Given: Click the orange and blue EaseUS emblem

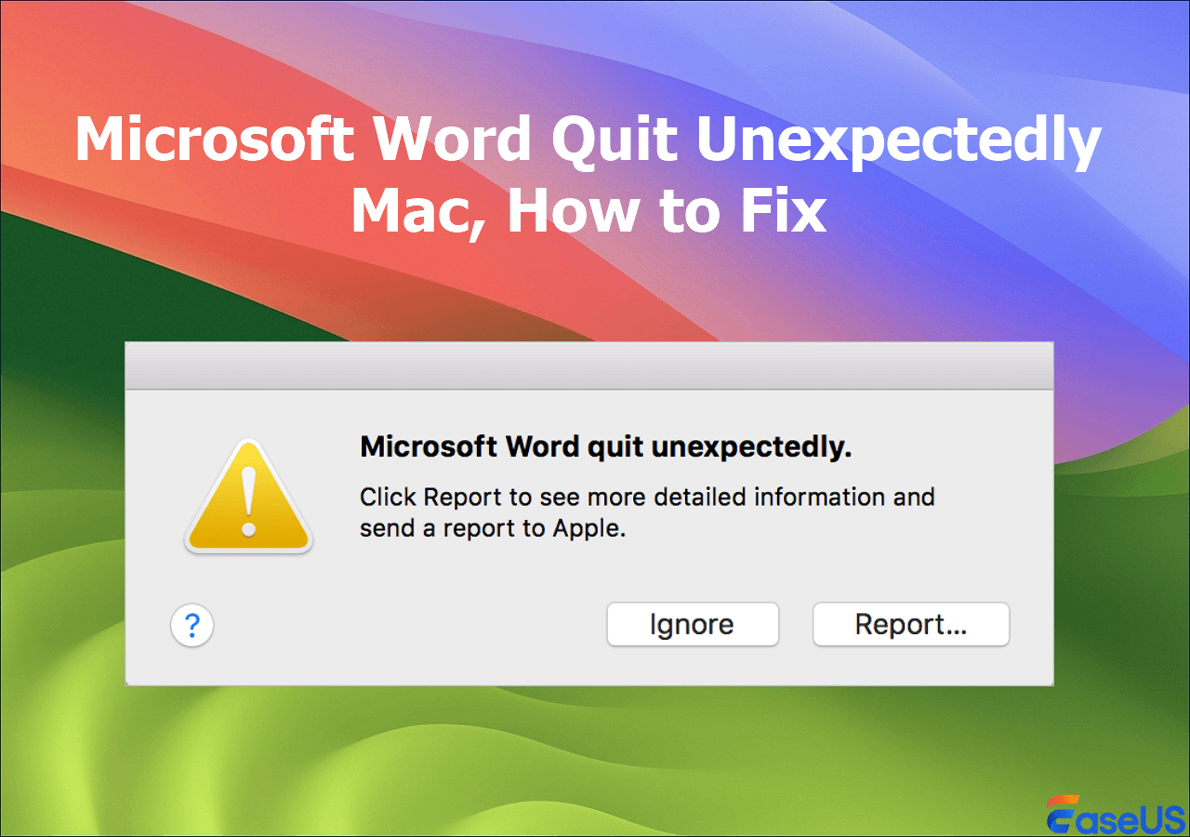Looking at the screenshot, I should (1064, 811).
